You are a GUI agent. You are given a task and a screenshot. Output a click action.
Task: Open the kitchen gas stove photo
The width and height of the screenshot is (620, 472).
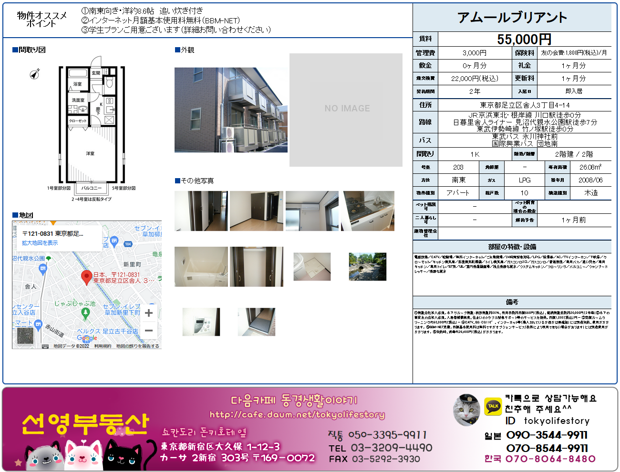coord(368,211)
